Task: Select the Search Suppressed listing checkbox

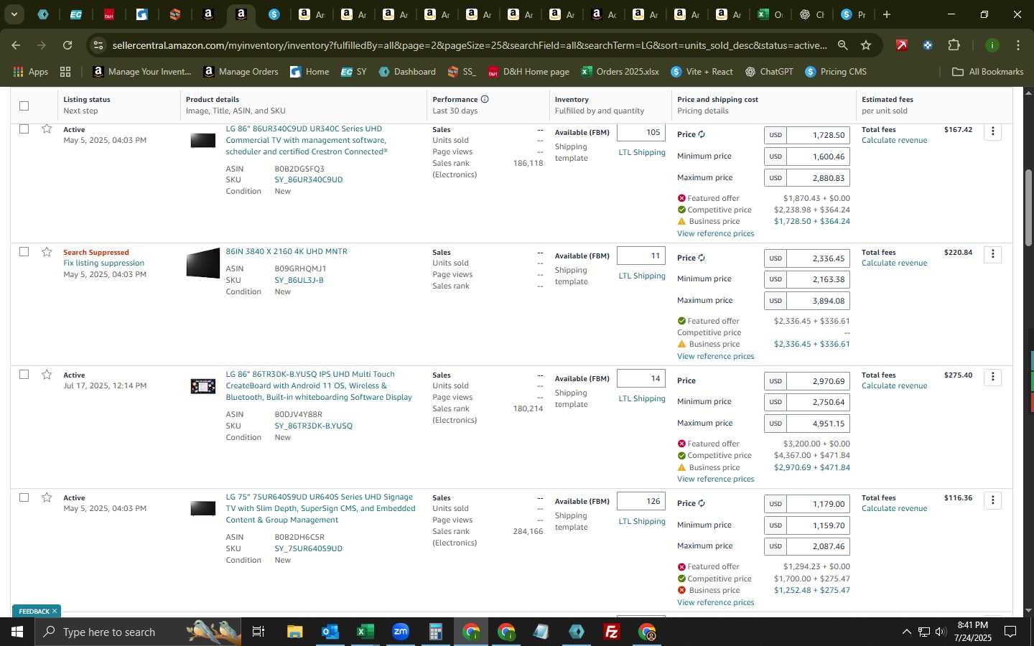Action: (24, 252)
